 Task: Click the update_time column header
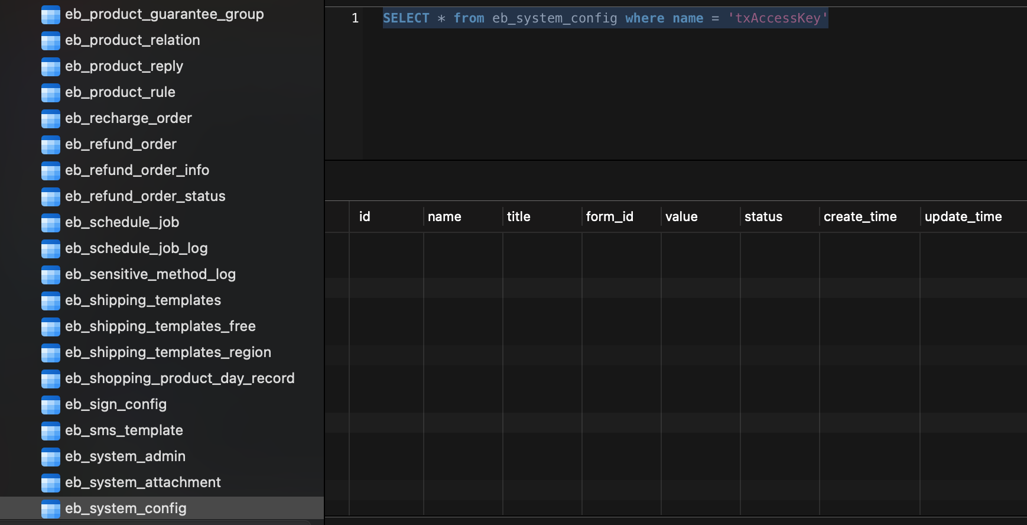963,217
